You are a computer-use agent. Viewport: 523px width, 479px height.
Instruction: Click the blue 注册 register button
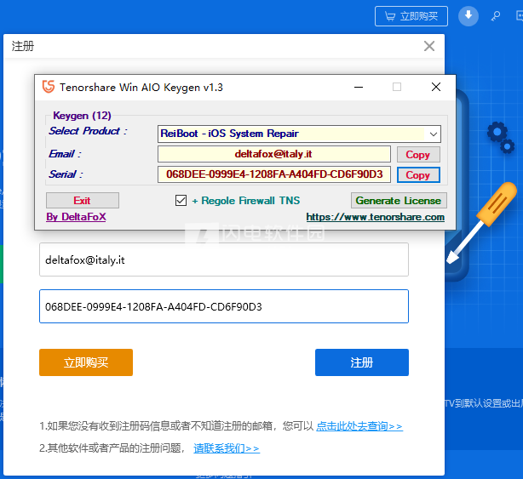click(362, 362)
